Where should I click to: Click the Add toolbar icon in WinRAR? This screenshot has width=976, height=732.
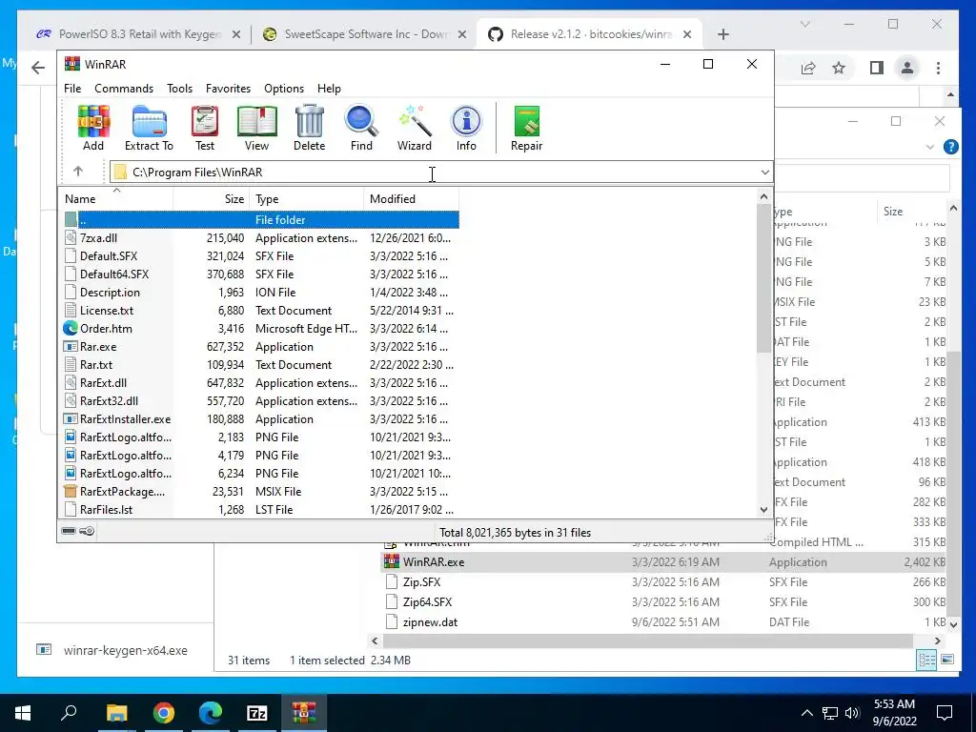coord(93,128)
